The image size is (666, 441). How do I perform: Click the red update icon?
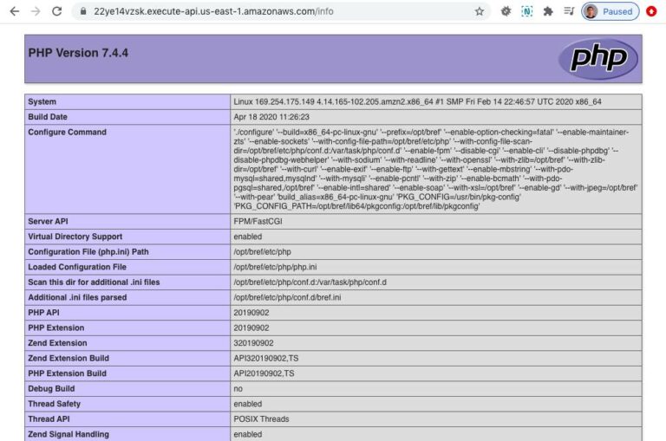click(651, 11)
